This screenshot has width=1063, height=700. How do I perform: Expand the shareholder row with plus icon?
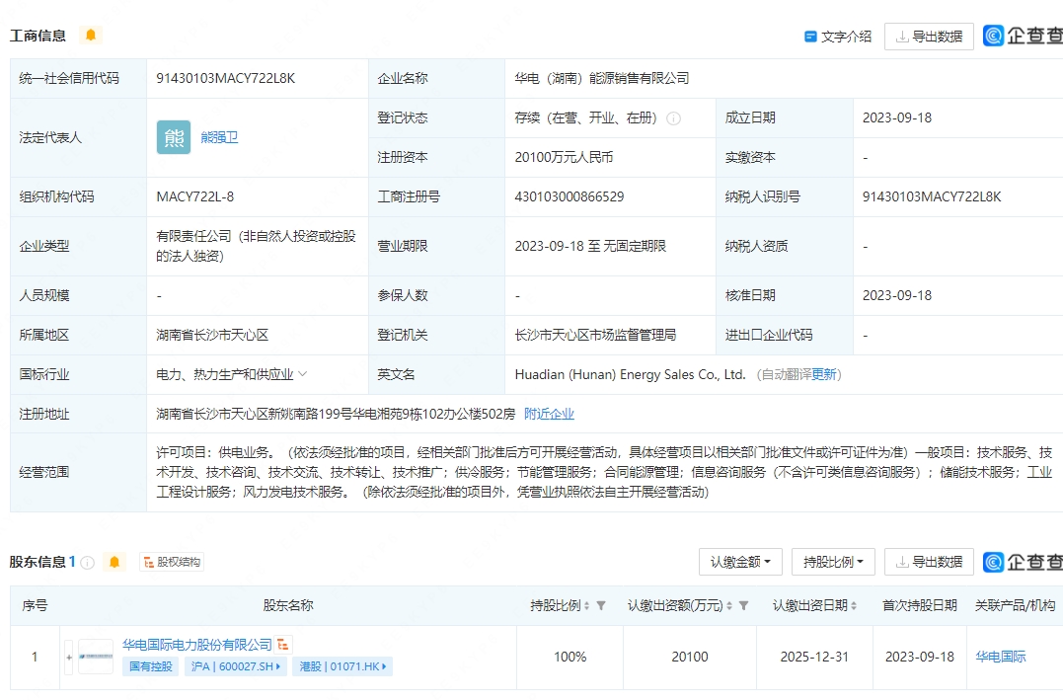pyautogui.click(x=69, y=657)
